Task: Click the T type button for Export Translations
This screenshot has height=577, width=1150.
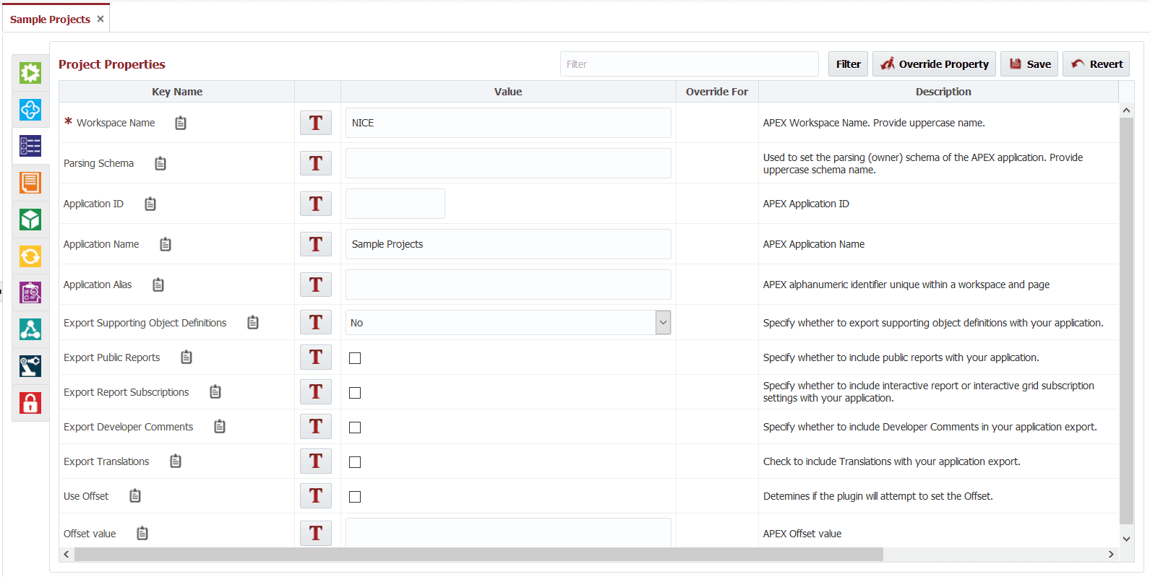Action: point(316,461)
